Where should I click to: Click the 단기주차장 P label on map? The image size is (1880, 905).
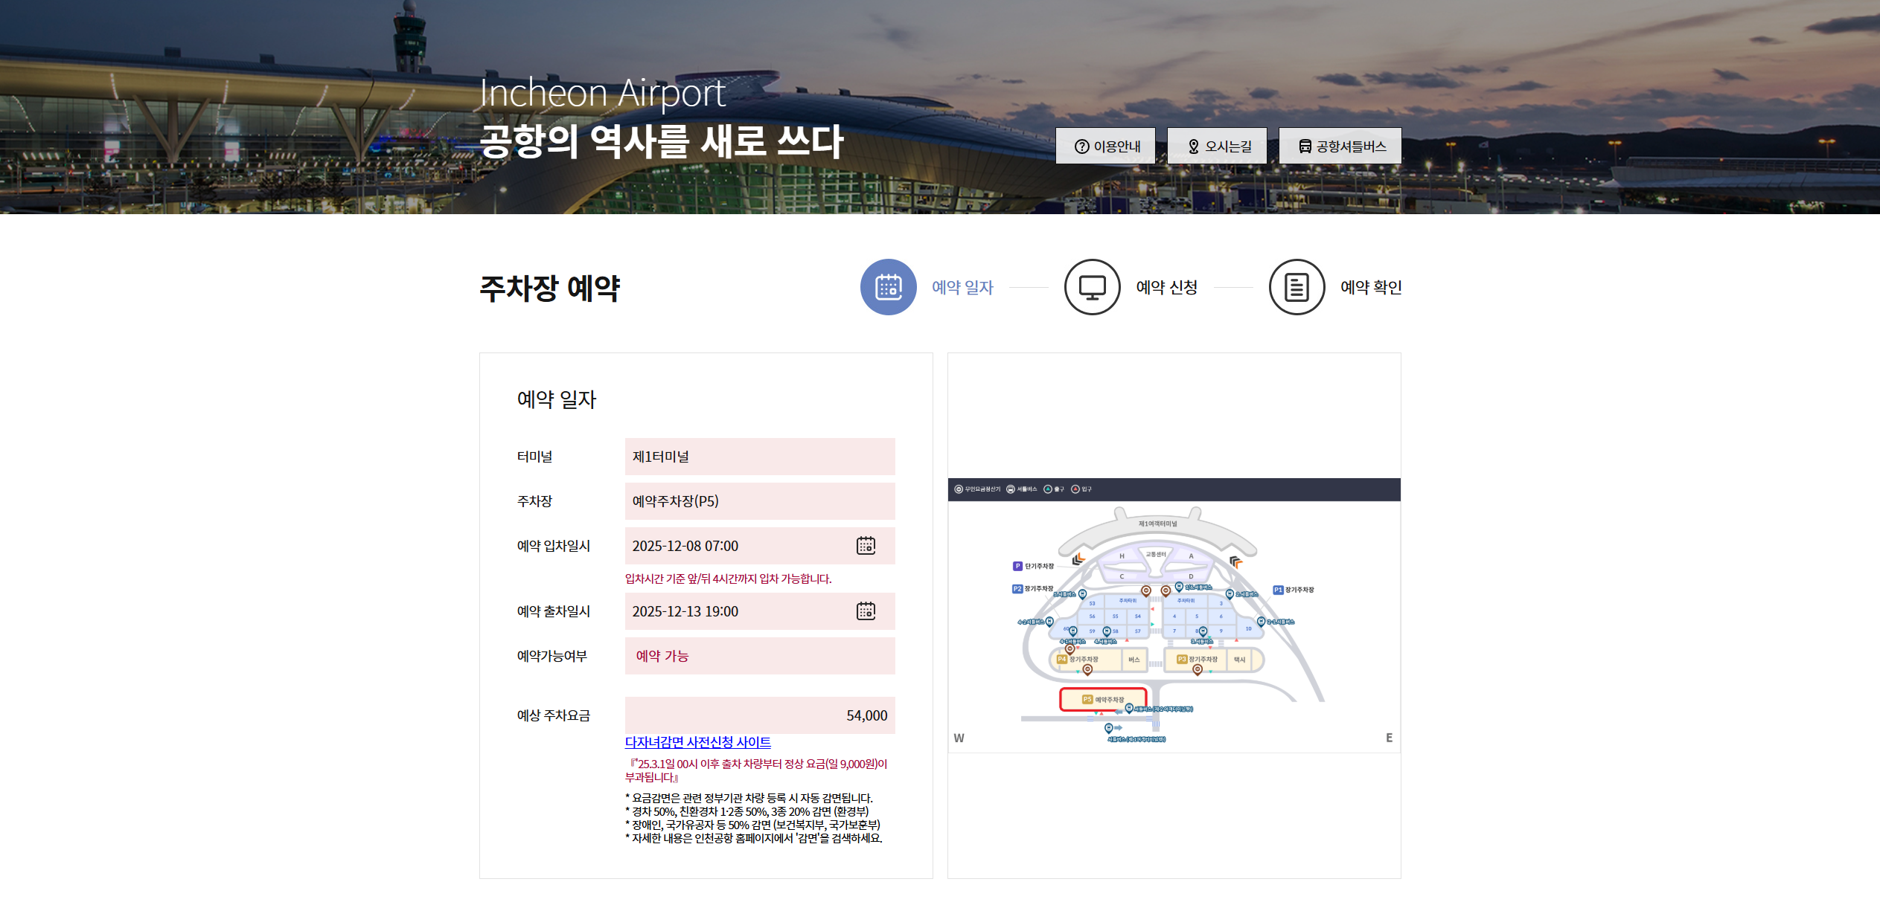1034,566
